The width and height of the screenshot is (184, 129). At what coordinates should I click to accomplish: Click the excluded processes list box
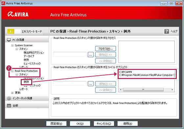click(x=147, y=52)
